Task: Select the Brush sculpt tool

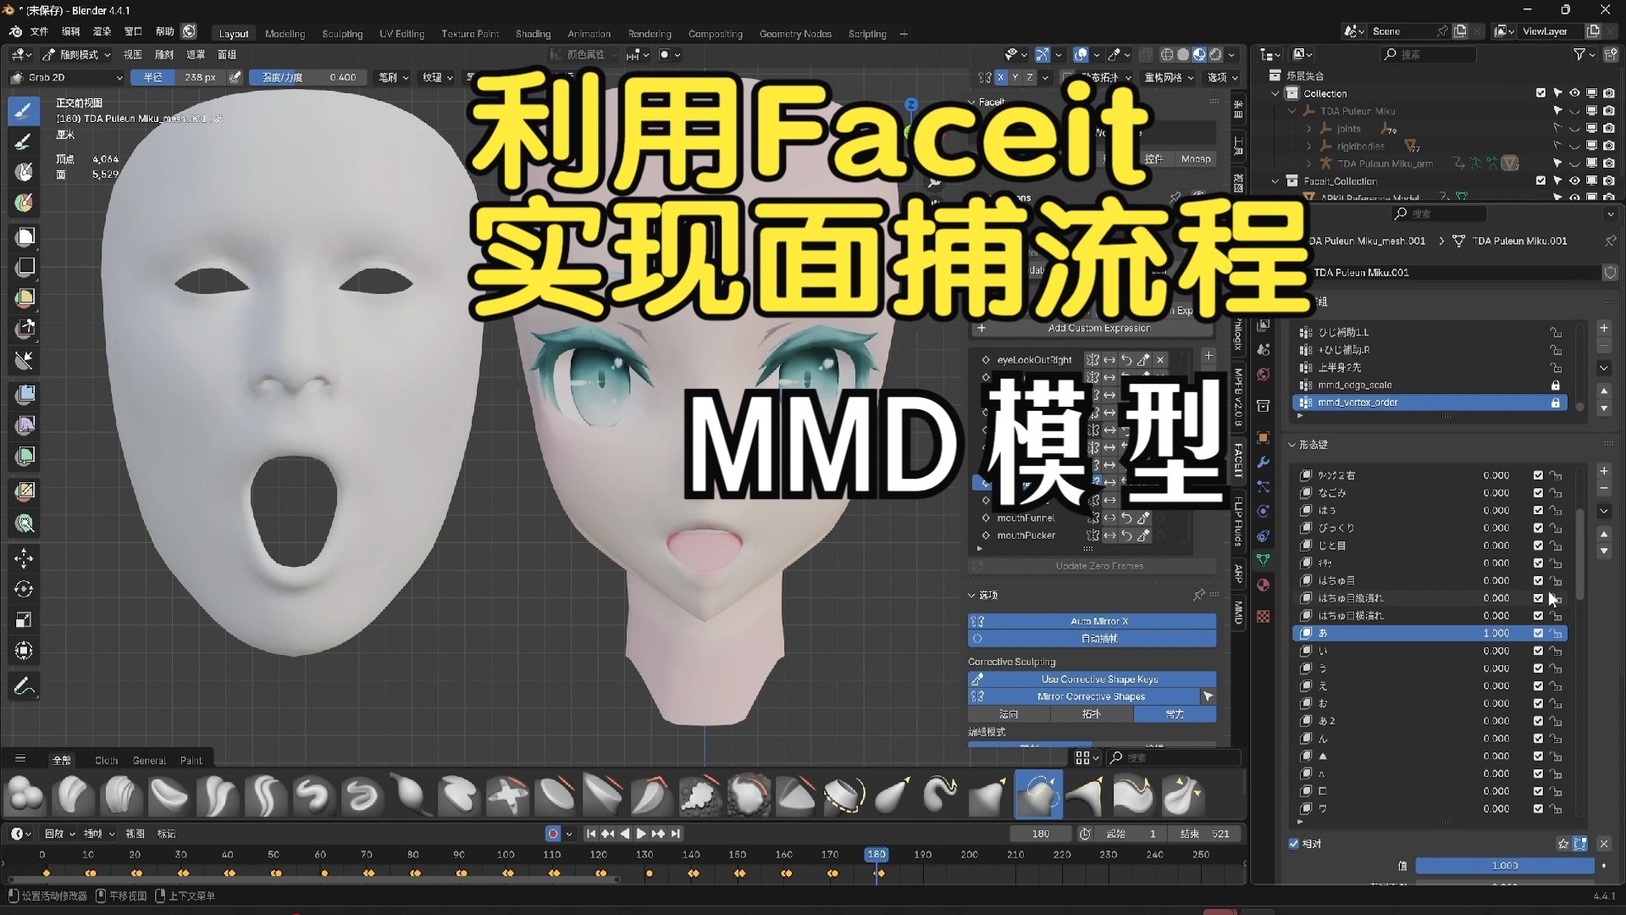Action: [x=24, y=111]
